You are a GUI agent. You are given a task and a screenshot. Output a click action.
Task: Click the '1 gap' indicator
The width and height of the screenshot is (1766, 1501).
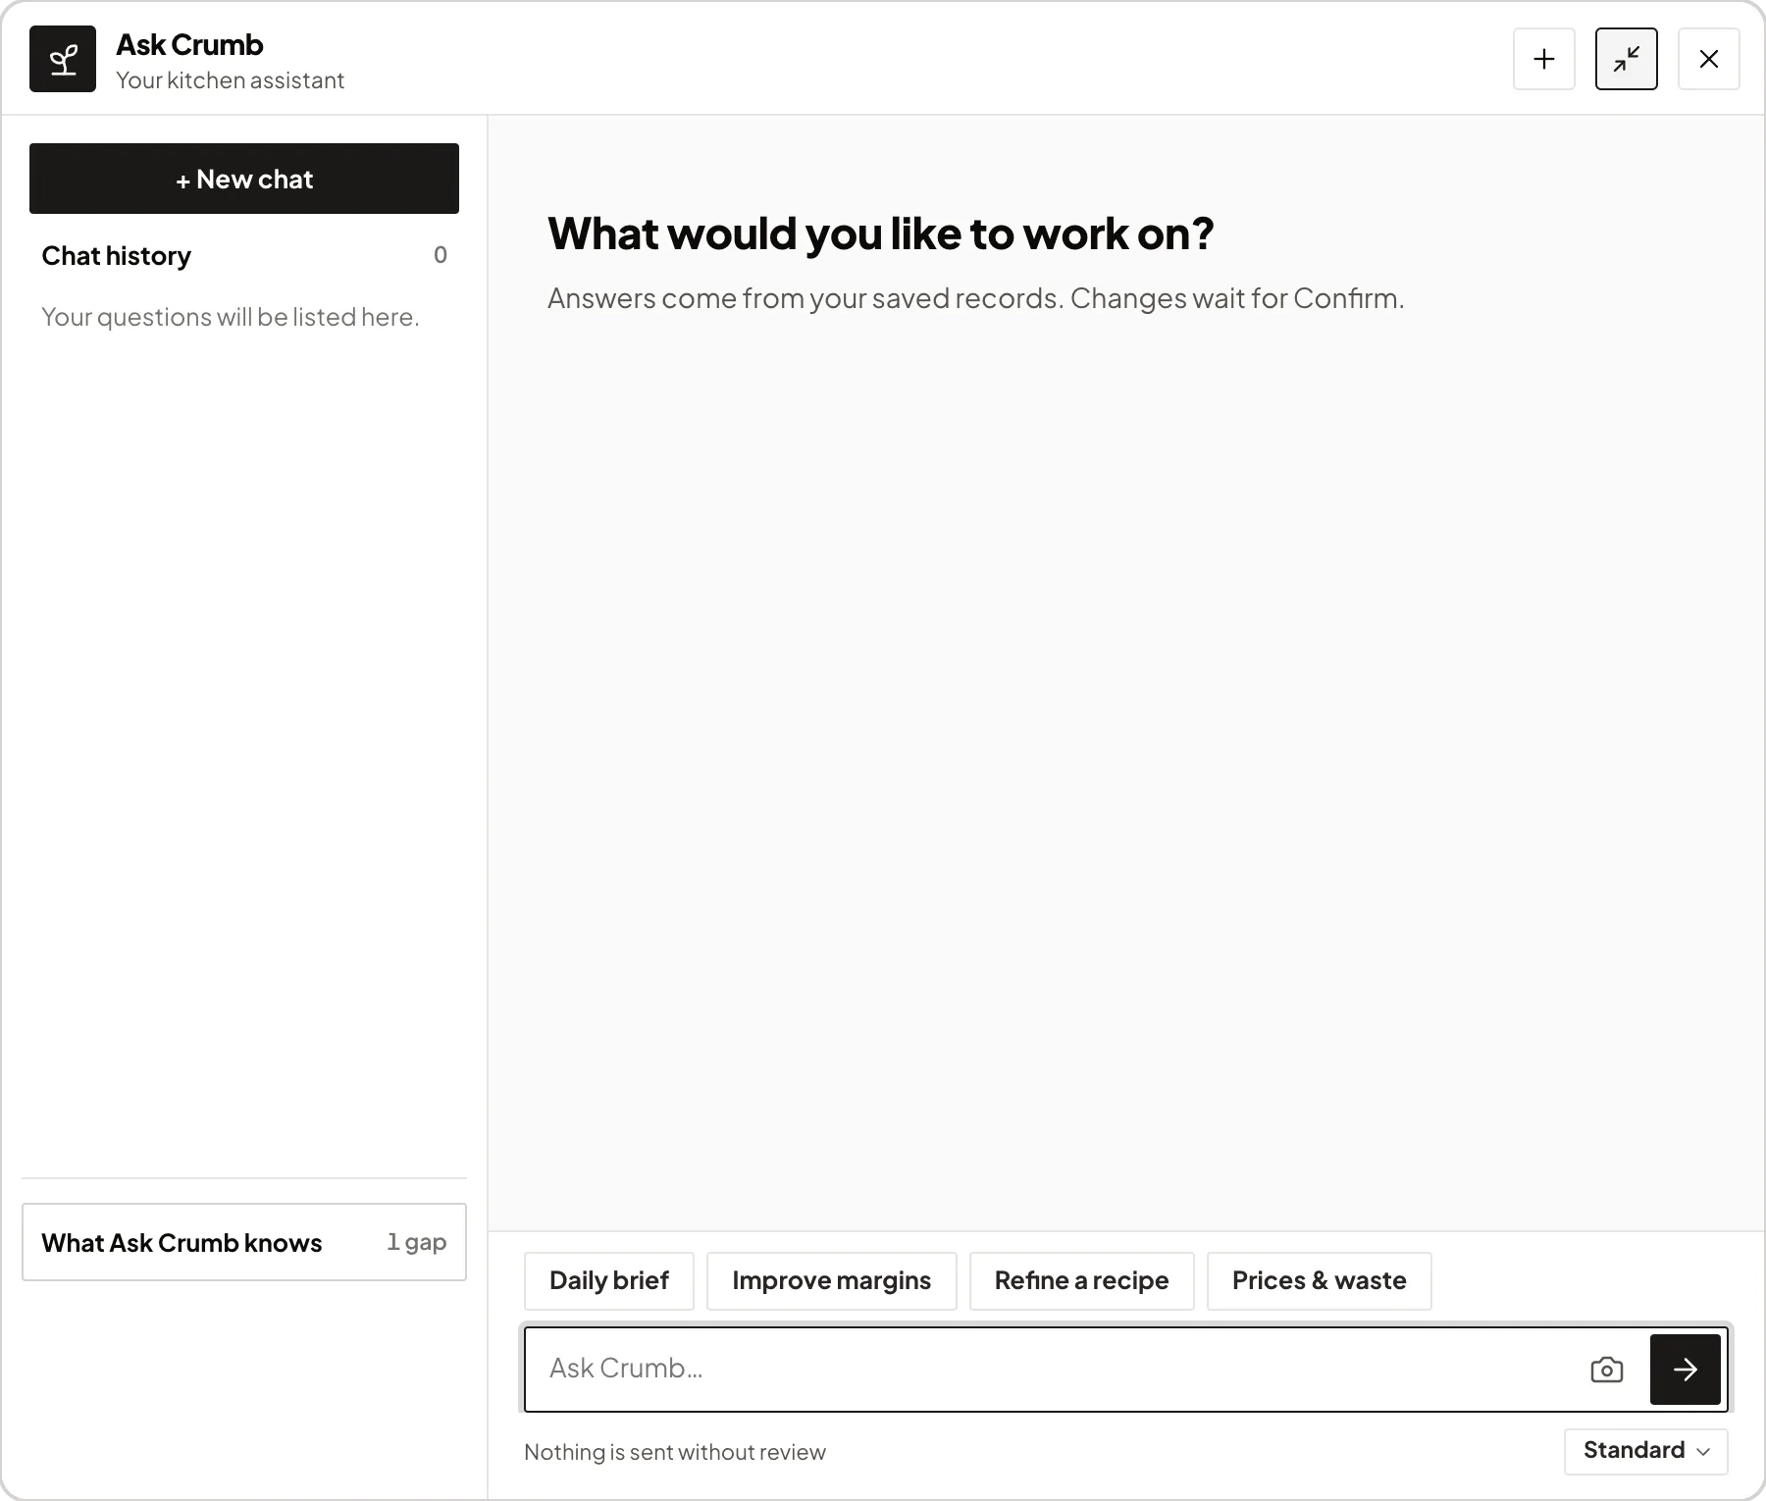tap(417, 1242)
